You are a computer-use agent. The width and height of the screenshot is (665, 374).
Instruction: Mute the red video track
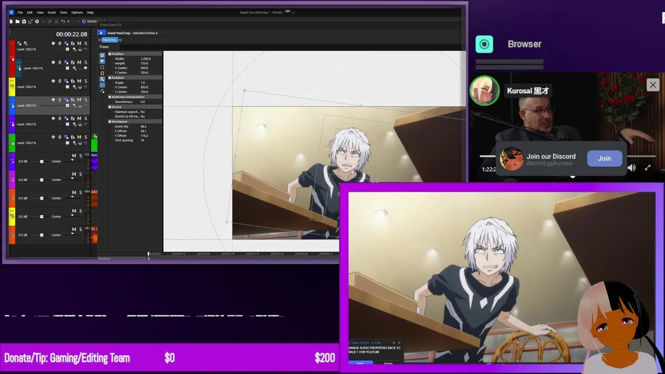(79, 43)
